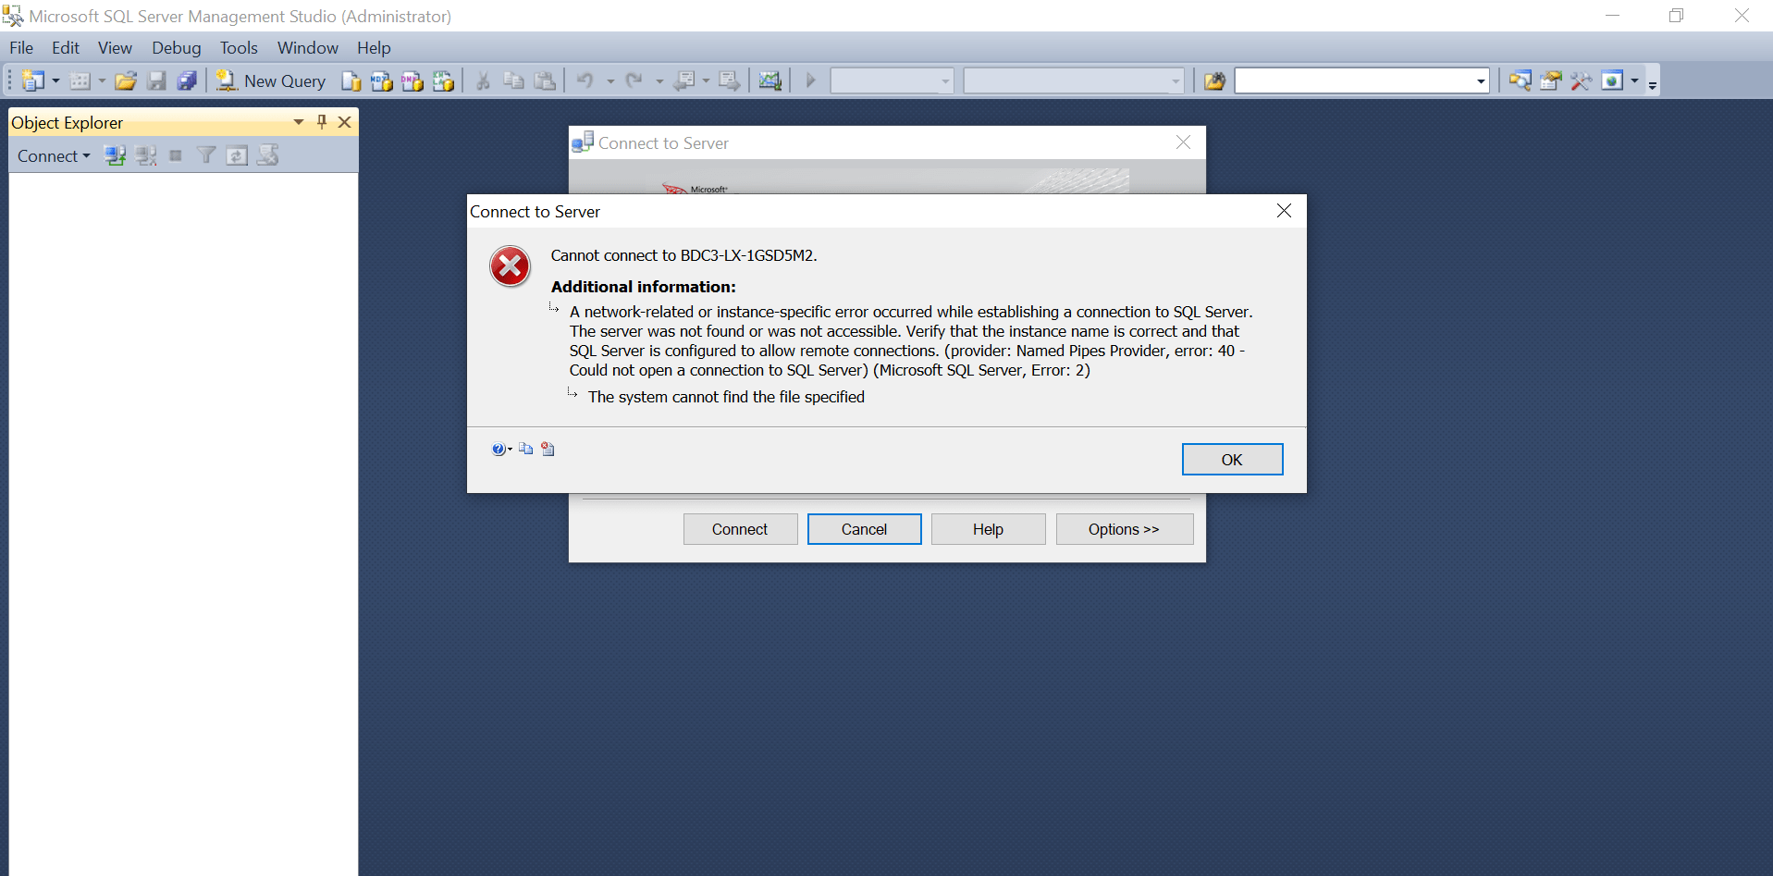The height and width of the screenshot is (876, 1773).
Task: Click the help icon in error dialog
Action: [x=499, y=450]
